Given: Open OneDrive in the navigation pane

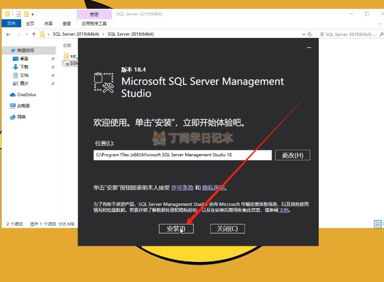Looking at the screenshot, I should click(x=26, y=94).
